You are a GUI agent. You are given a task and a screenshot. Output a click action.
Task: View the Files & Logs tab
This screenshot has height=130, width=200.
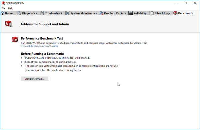pyautogui.click(x=161, y=13)
